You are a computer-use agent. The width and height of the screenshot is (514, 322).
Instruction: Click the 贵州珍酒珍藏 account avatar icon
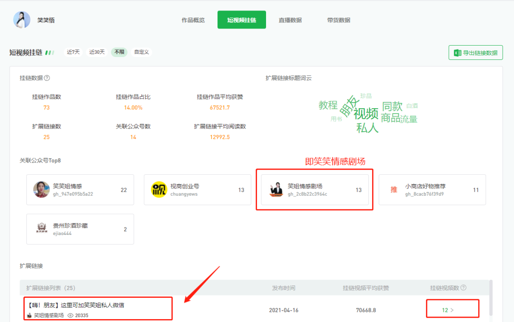coord(41,228)
